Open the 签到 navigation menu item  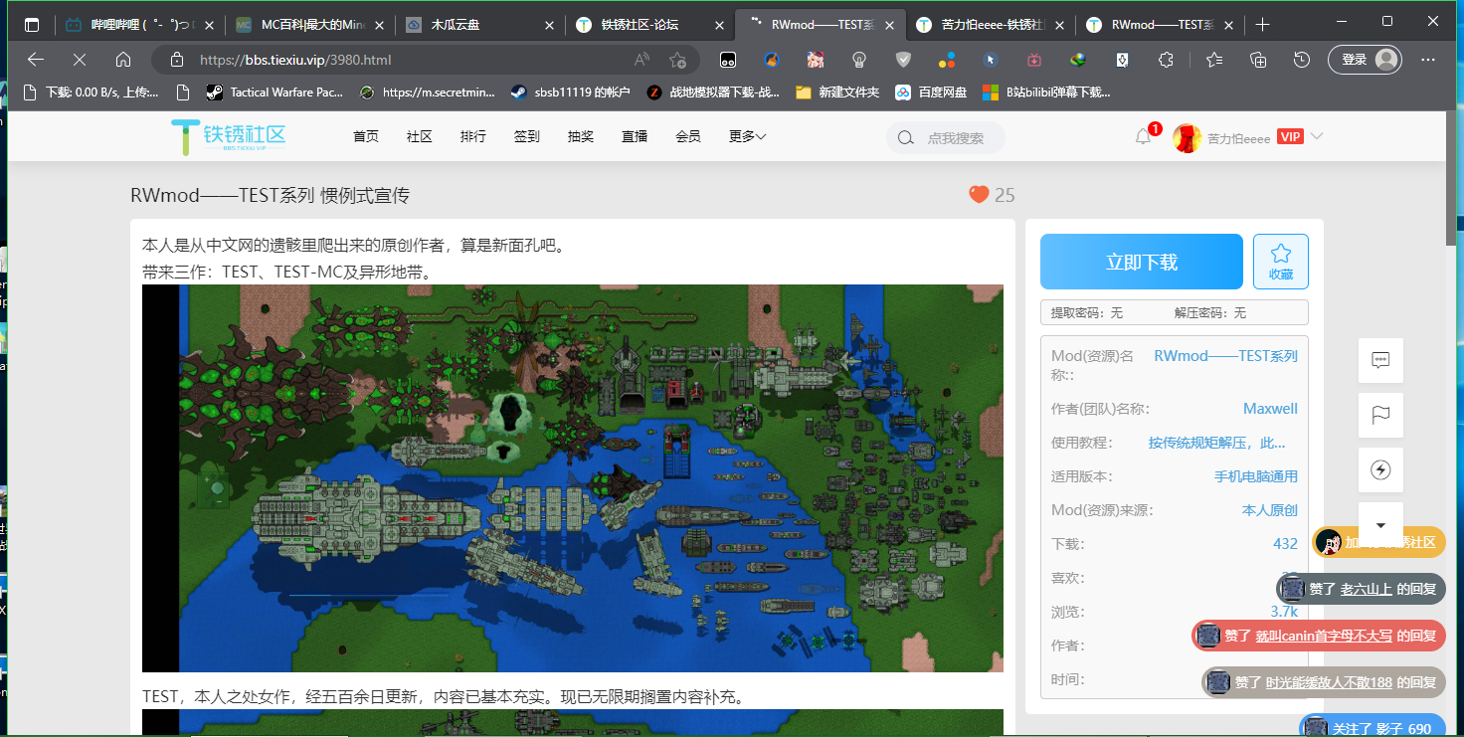[527, 137]
